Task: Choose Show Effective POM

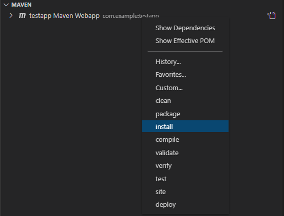Action: tap(185, 40)
